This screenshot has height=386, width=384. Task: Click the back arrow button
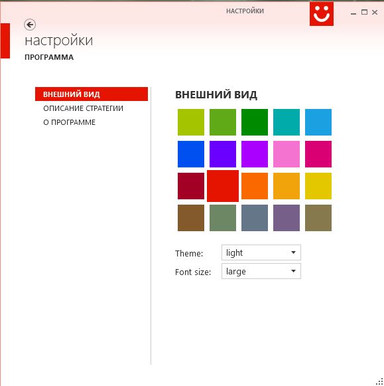30,25
